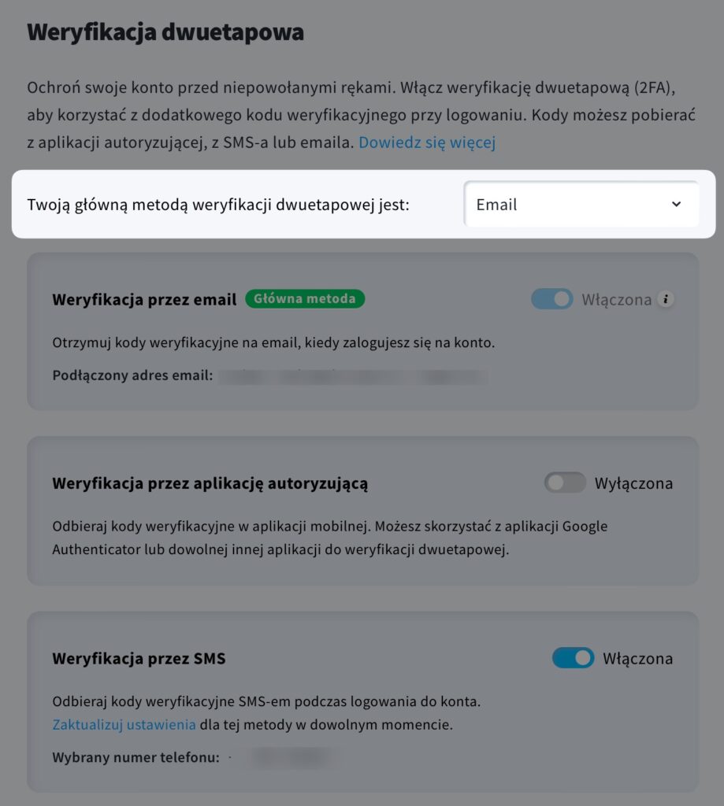Click the blurred connected email address
Image resolution: width=724 pixels, height=806 pixels.
pyautogui.click(x=353, y=376)
